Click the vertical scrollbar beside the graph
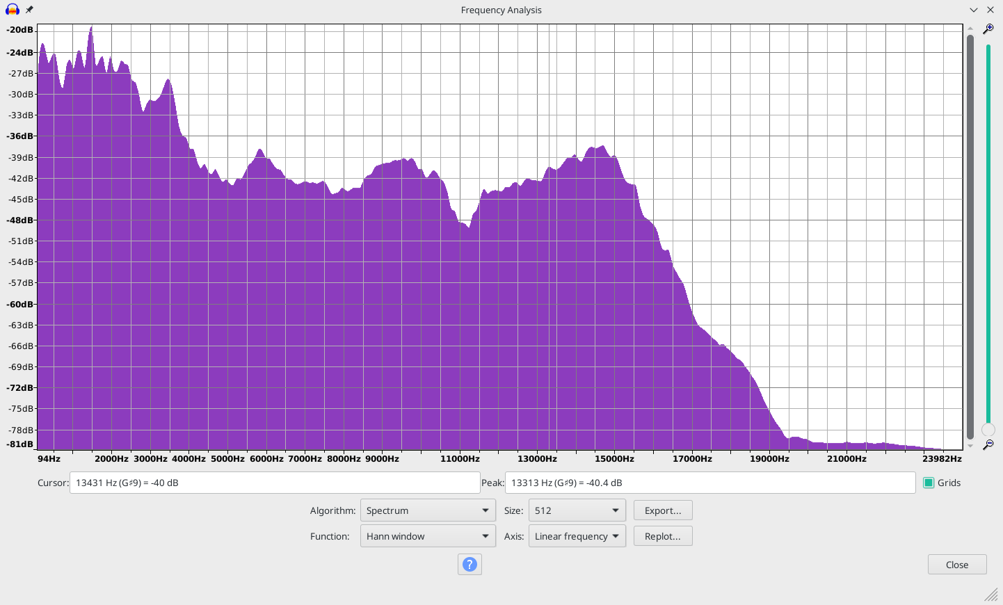Image resolution: width=1003 pixels, height=605 pixels. pos(970,236)
